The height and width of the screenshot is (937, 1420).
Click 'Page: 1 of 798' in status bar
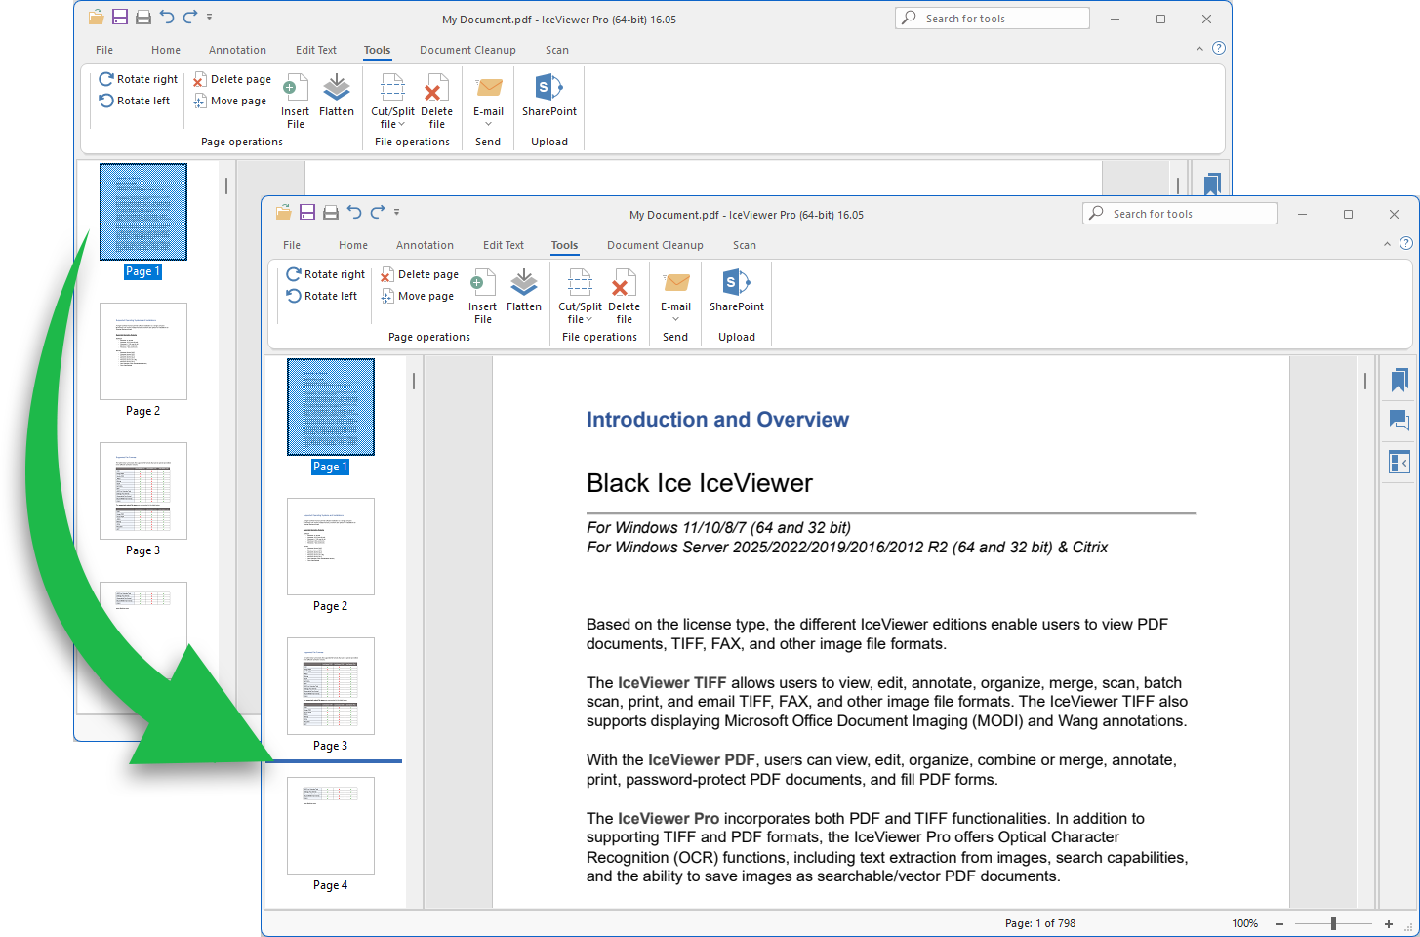point(1040,923)
